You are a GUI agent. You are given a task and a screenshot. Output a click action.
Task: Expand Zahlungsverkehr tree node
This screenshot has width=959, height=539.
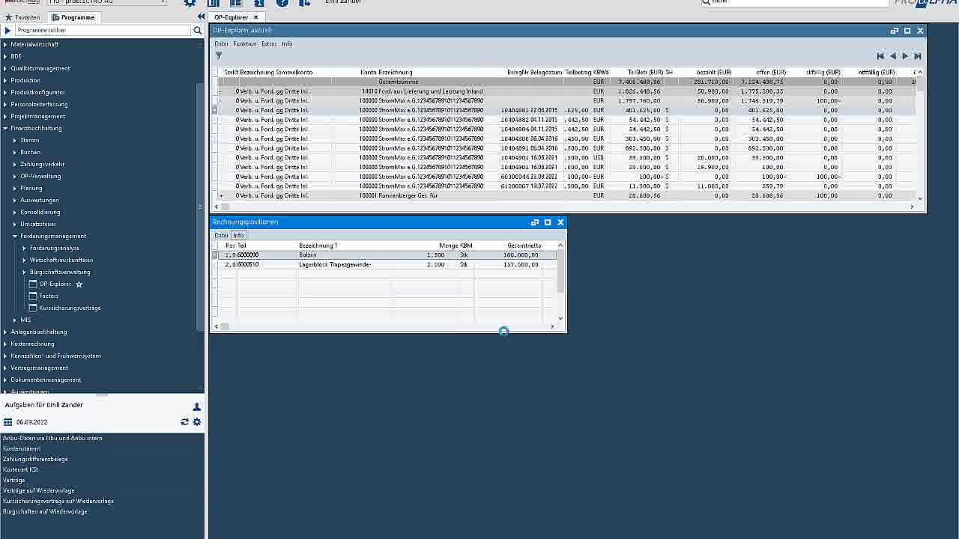15,164
